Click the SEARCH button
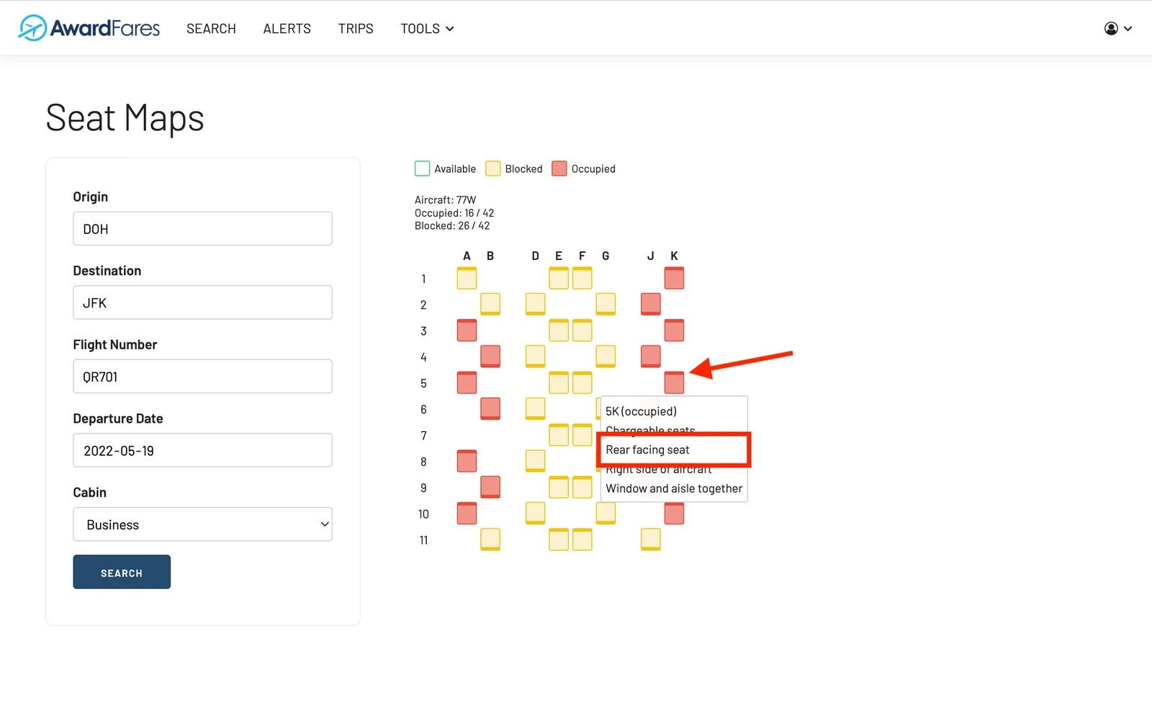 (x=122, y=572)
